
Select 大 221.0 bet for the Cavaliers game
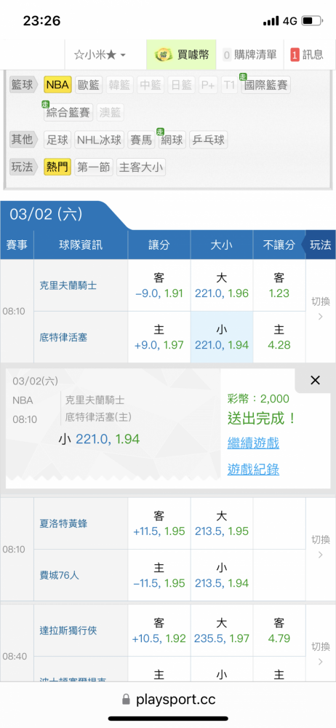(x=222, y=285)
